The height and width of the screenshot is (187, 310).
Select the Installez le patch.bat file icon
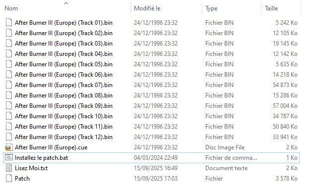click(x=9, y=157)
